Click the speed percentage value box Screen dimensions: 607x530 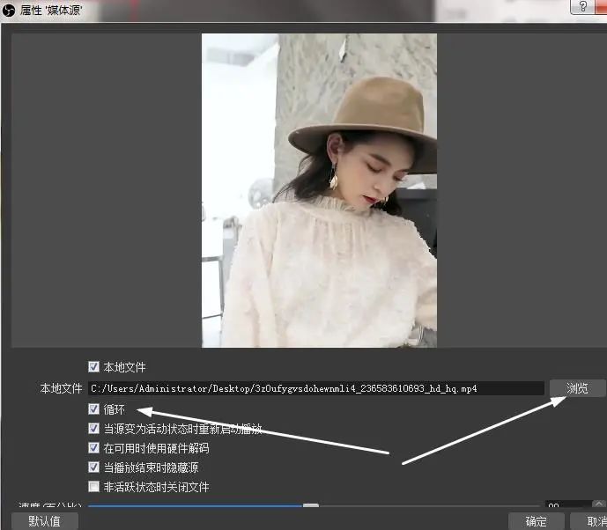click(564, 506)
